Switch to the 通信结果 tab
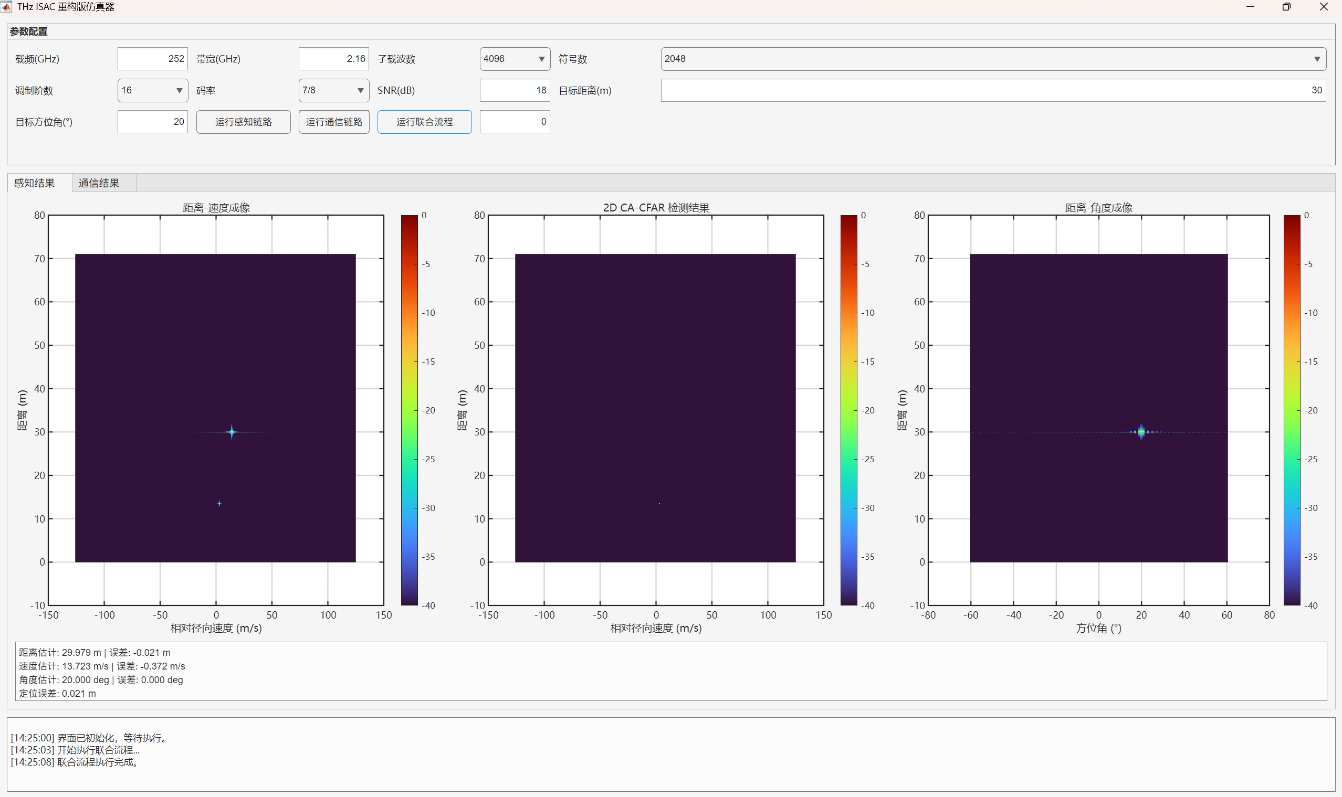This screenshot has width=1342, height=797. tap(99, 183)
